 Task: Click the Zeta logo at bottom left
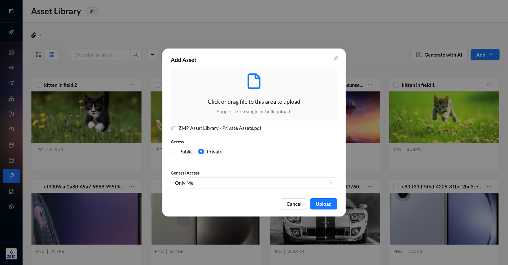point(11,254)
